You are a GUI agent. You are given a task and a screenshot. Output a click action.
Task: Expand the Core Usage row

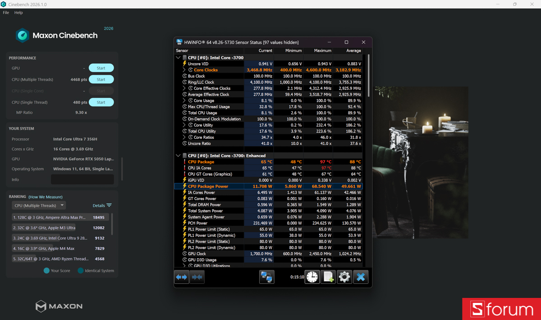pos(184,101)
